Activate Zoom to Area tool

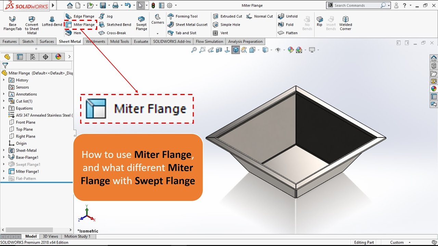tap(202, 50)
